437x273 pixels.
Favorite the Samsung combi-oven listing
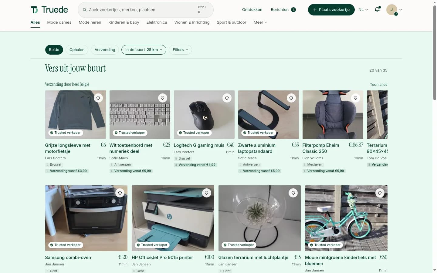pyautogui.click(x=120, y=193)
